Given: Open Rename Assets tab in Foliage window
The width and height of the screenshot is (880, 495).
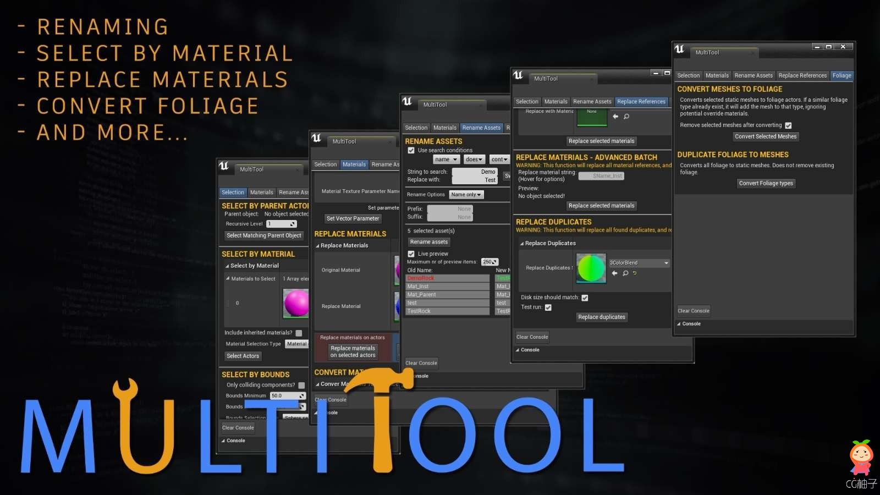Looking at the screenshot, I should [754, 75].
